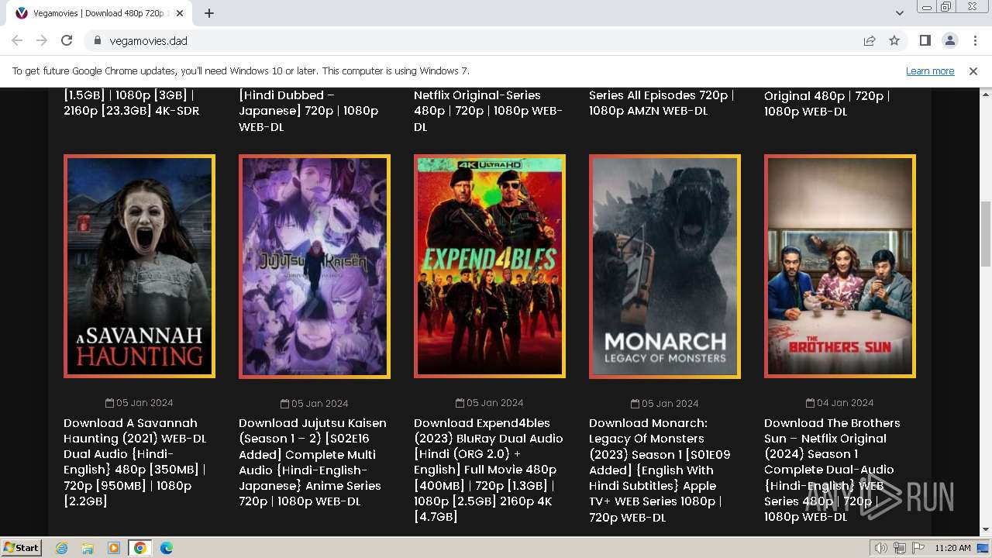Click 05 Jan 2024 date under Jujutsu Kaisen
Screen dimensions: 992x558
tap(315, 403)
